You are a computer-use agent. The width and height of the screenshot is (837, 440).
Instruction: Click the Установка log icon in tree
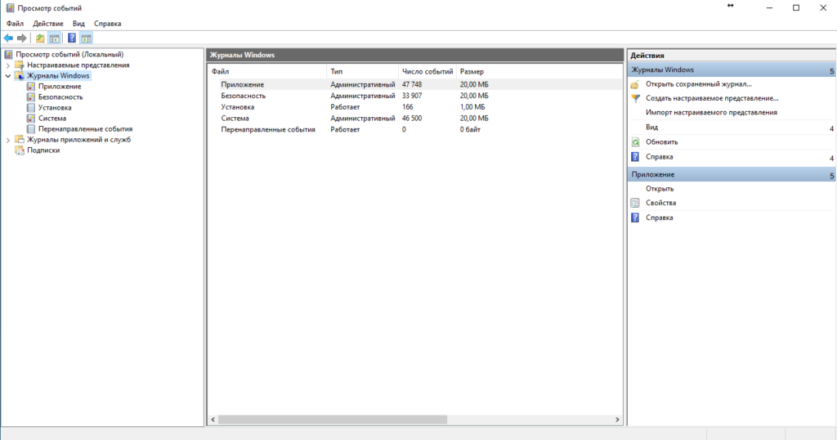pyautogui.click(x=31, y=107)
